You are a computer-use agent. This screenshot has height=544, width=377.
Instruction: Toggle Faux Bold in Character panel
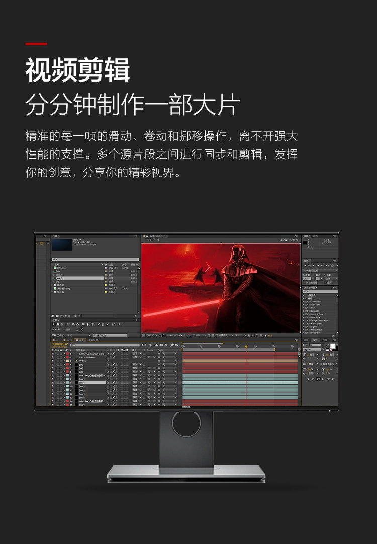click(x=308, y=379)
